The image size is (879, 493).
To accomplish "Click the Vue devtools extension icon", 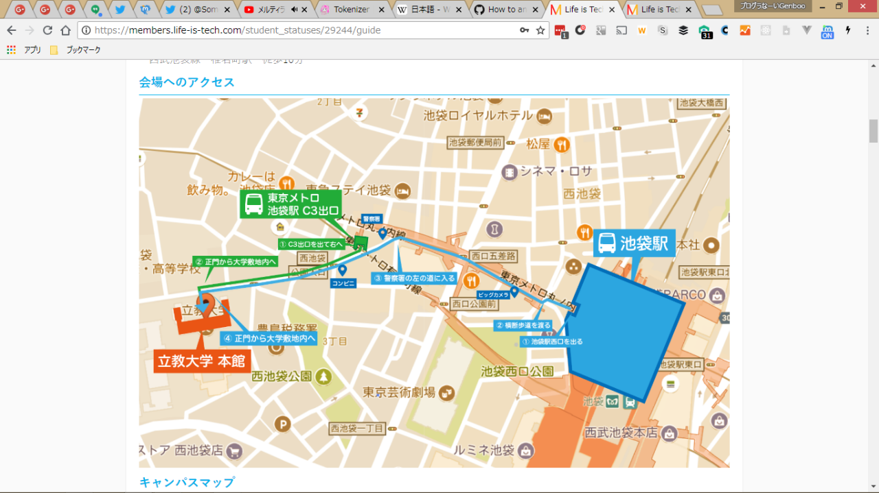I will point(807,30).
